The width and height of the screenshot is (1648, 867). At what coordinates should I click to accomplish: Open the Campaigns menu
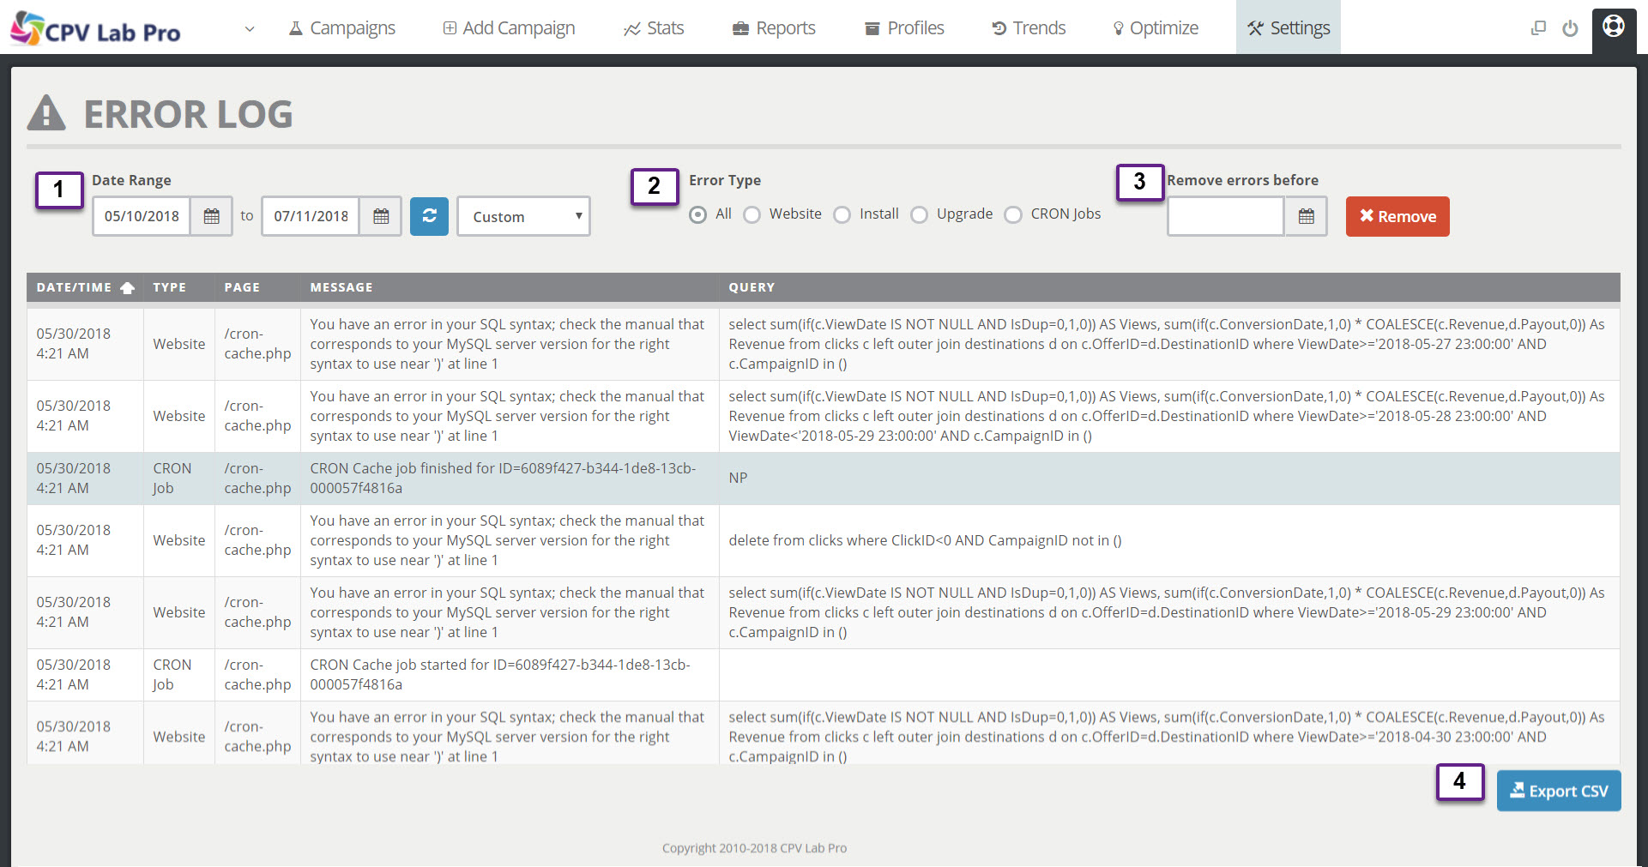342,28
